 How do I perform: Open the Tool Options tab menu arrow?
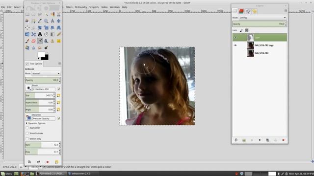(59, 64)
